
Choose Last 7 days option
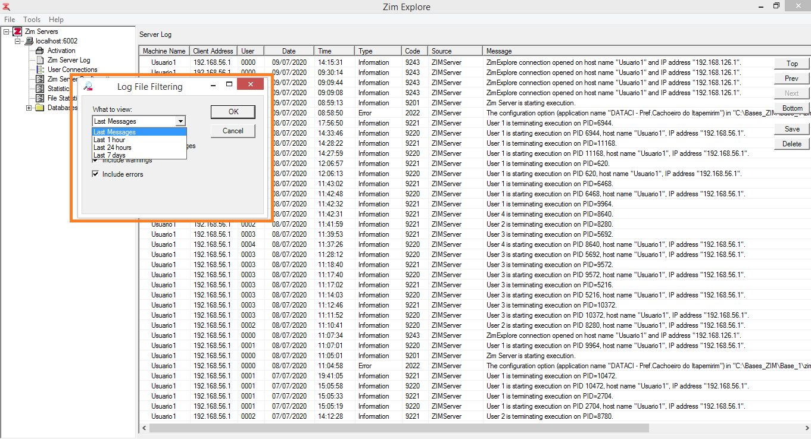(x=139, y=155)
